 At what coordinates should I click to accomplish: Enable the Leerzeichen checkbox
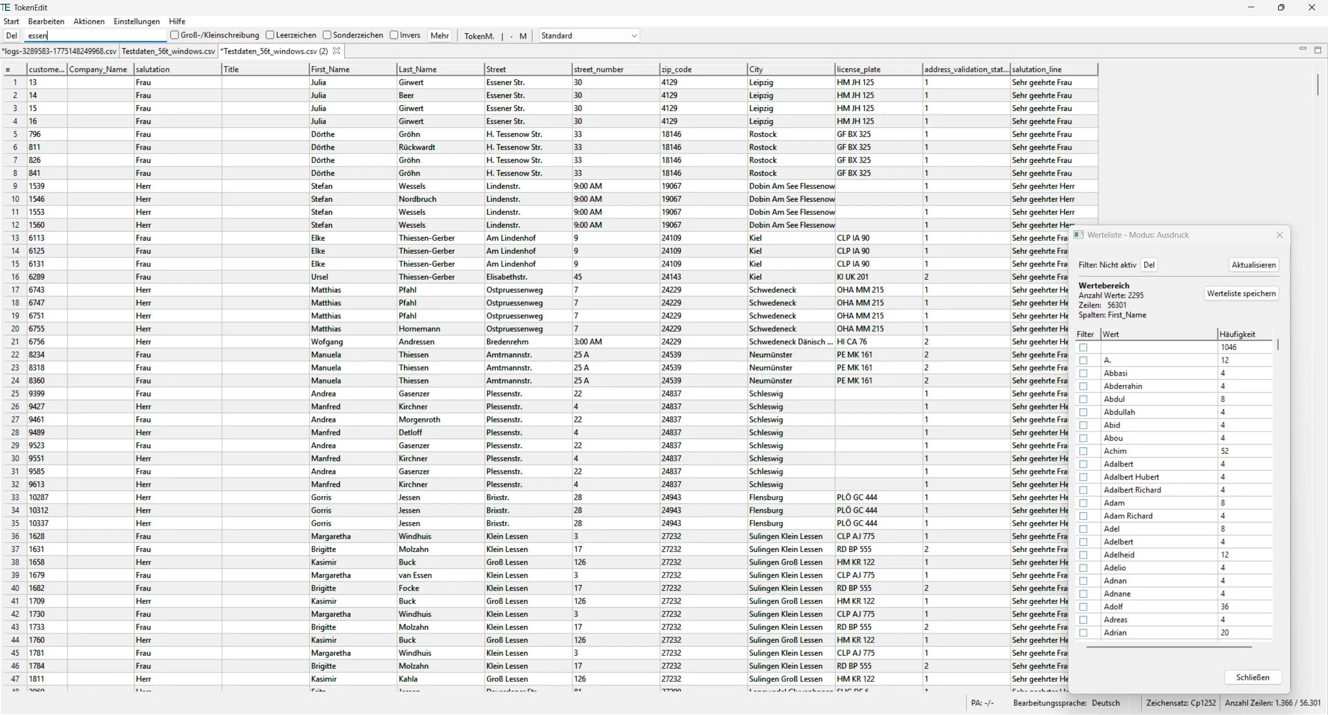pos(270,35)
